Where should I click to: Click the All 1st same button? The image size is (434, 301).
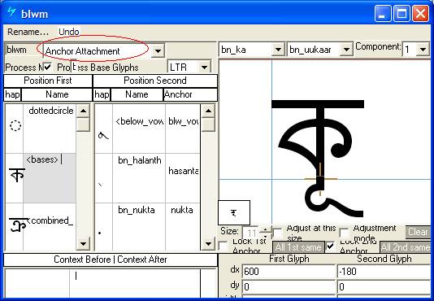coord(298,247)
